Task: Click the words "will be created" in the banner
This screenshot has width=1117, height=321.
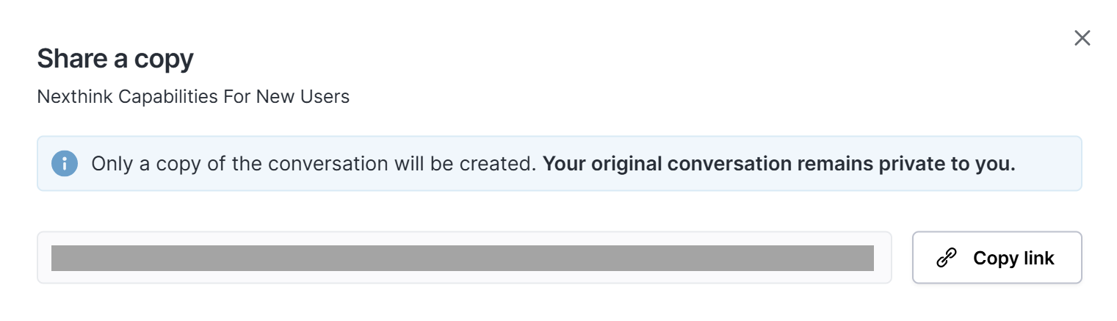Action: (x=476, y=163)
